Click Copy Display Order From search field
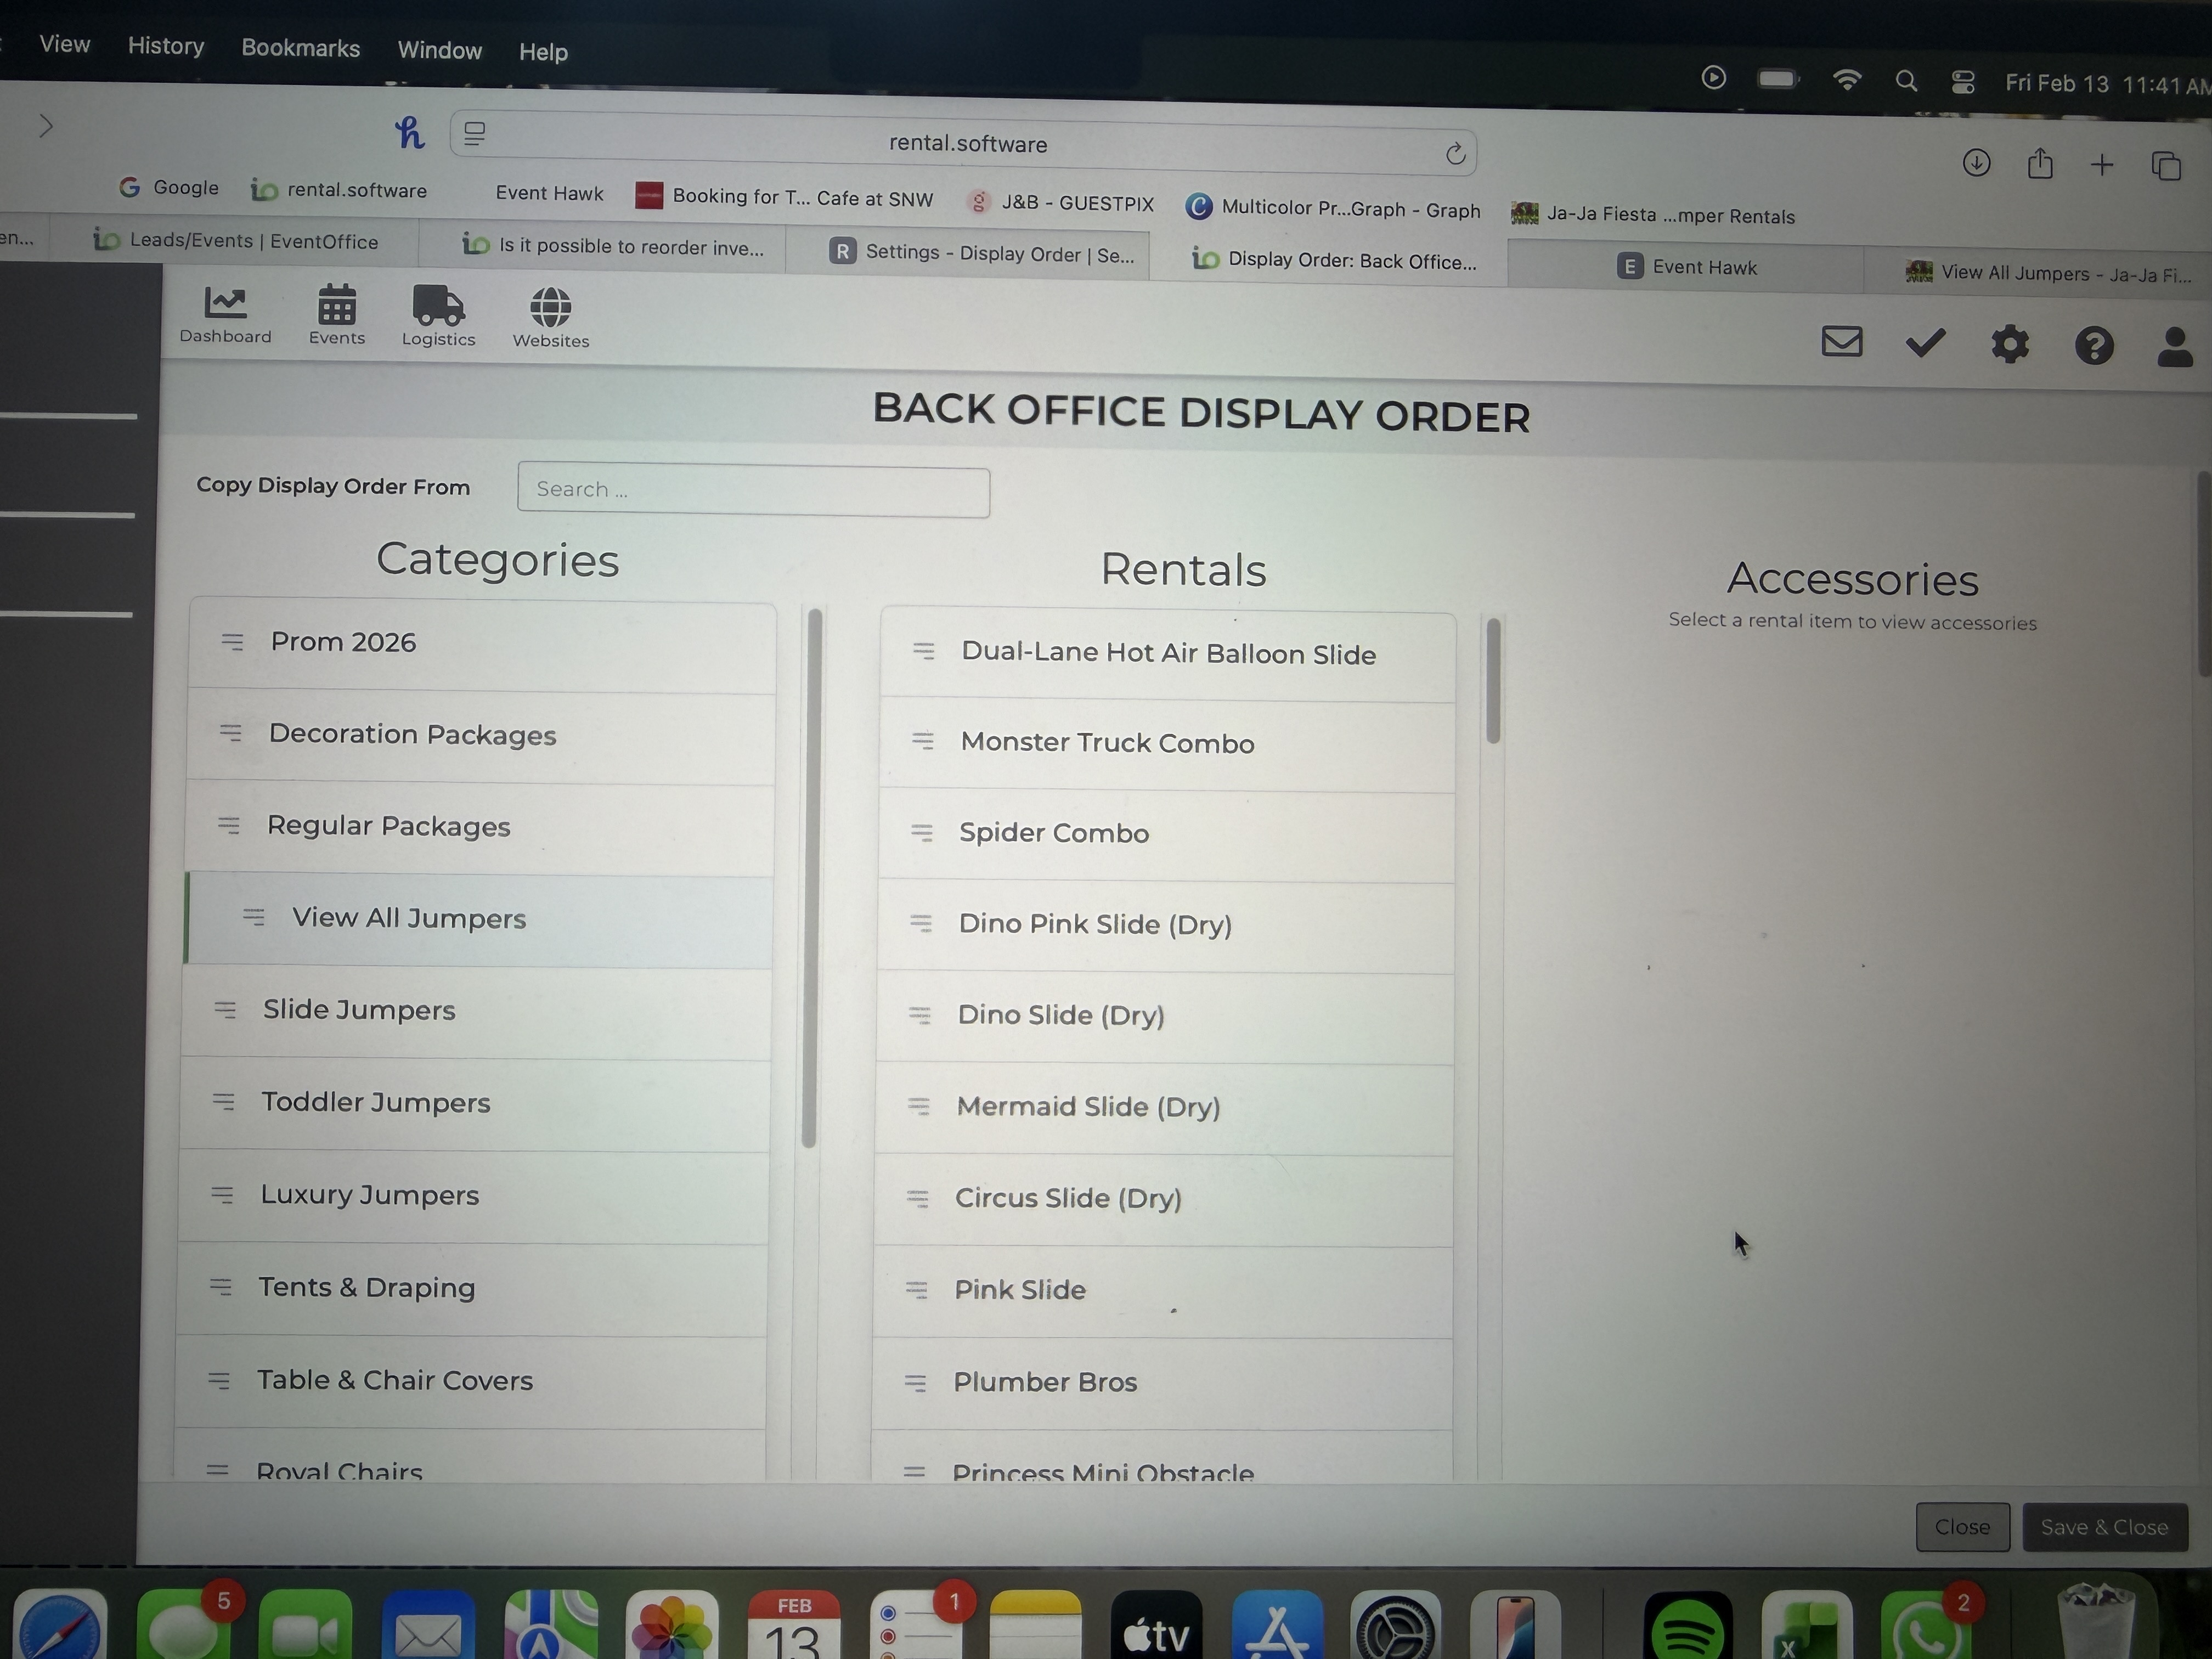Image resolution: width=2212 pixels, height=1659 pixels. (753, 490)
